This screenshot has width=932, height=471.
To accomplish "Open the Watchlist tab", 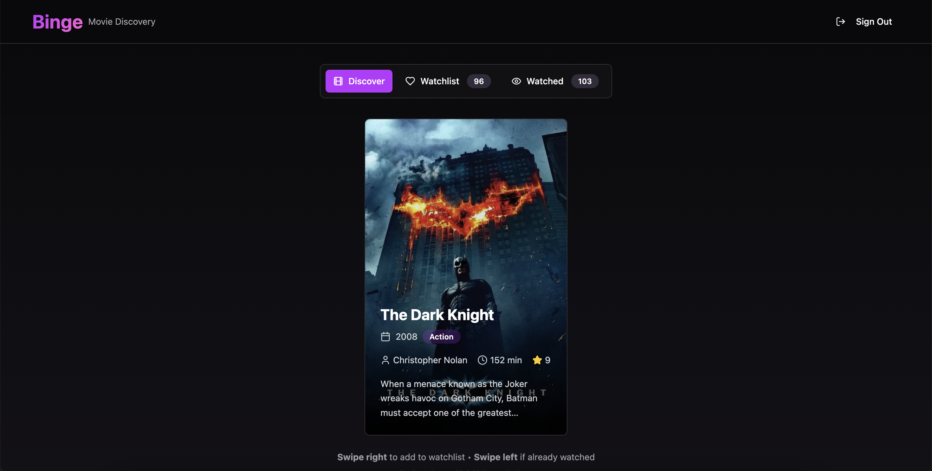I will coord(448,81).
